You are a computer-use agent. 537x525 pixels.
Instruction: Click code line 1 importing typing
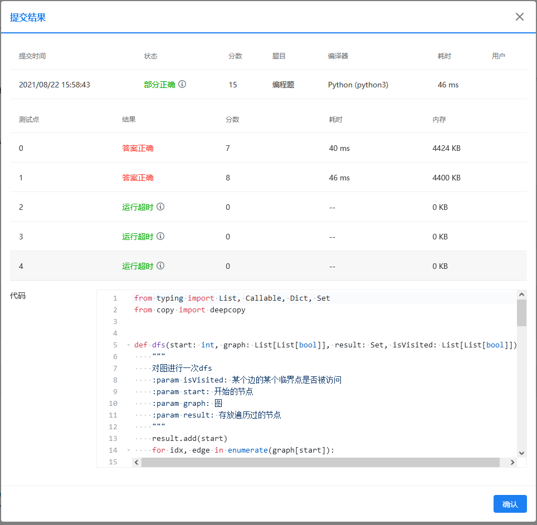(232, 298)
